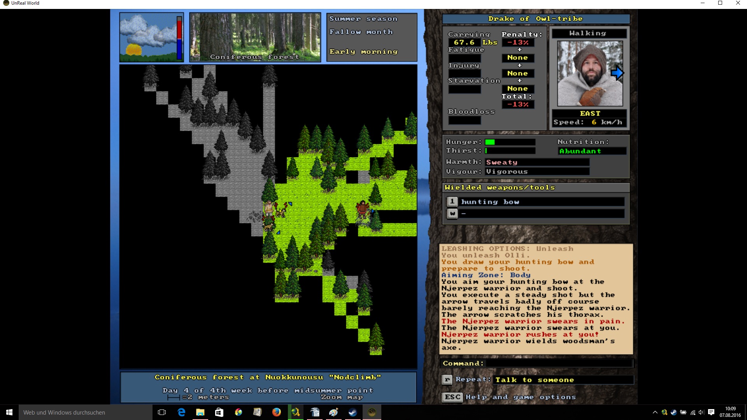The height and width of the screenshot is (420, 747).
Task: Open Microsoft Edge from the taskbar
Action: pyautogui.click(x=181, y=412)
